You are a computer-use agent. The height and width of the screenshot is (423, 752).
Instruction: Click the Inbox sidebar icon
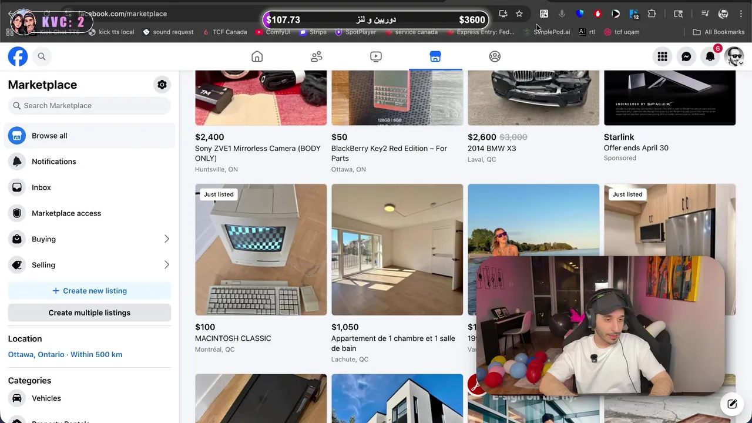click(17, 187)
